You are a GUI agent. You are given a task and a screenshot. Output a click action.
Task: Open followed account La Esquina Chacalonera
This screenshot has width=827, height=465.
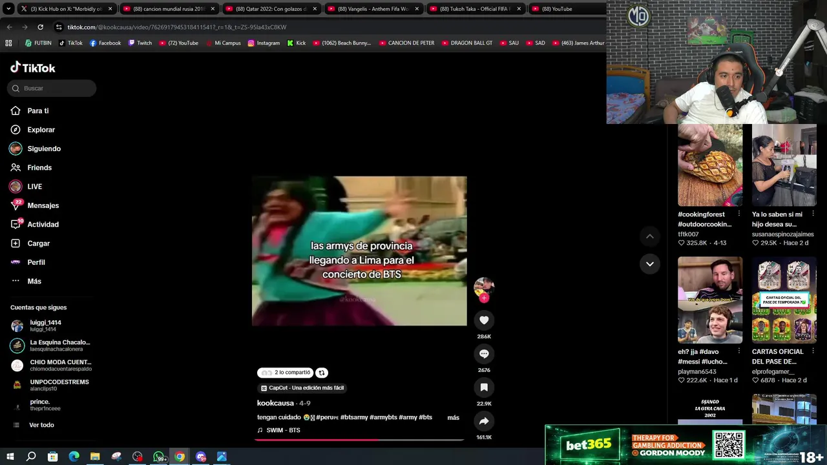[x=50, y=346]
